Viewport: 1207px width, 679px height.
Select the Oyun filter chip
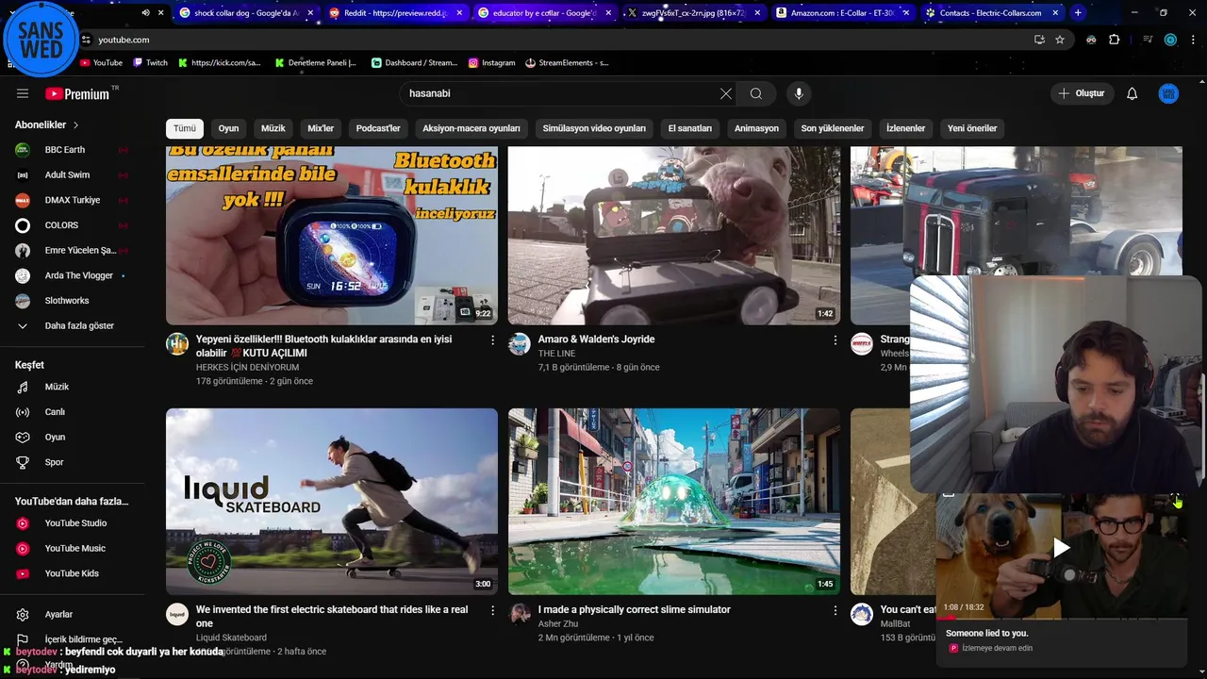(x=229, y=128)
